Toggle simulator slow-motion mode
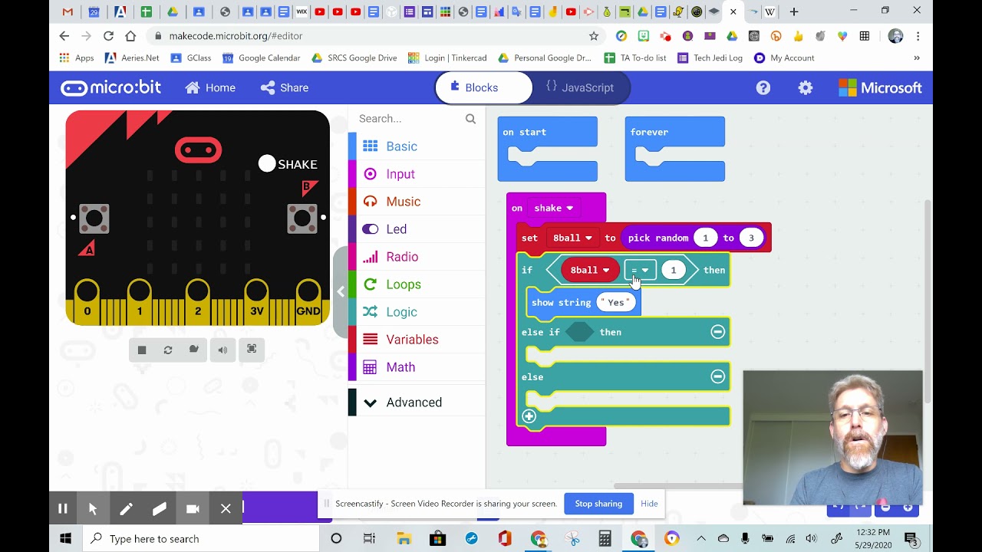Viewport: 982px width, 552px height. 194,350
